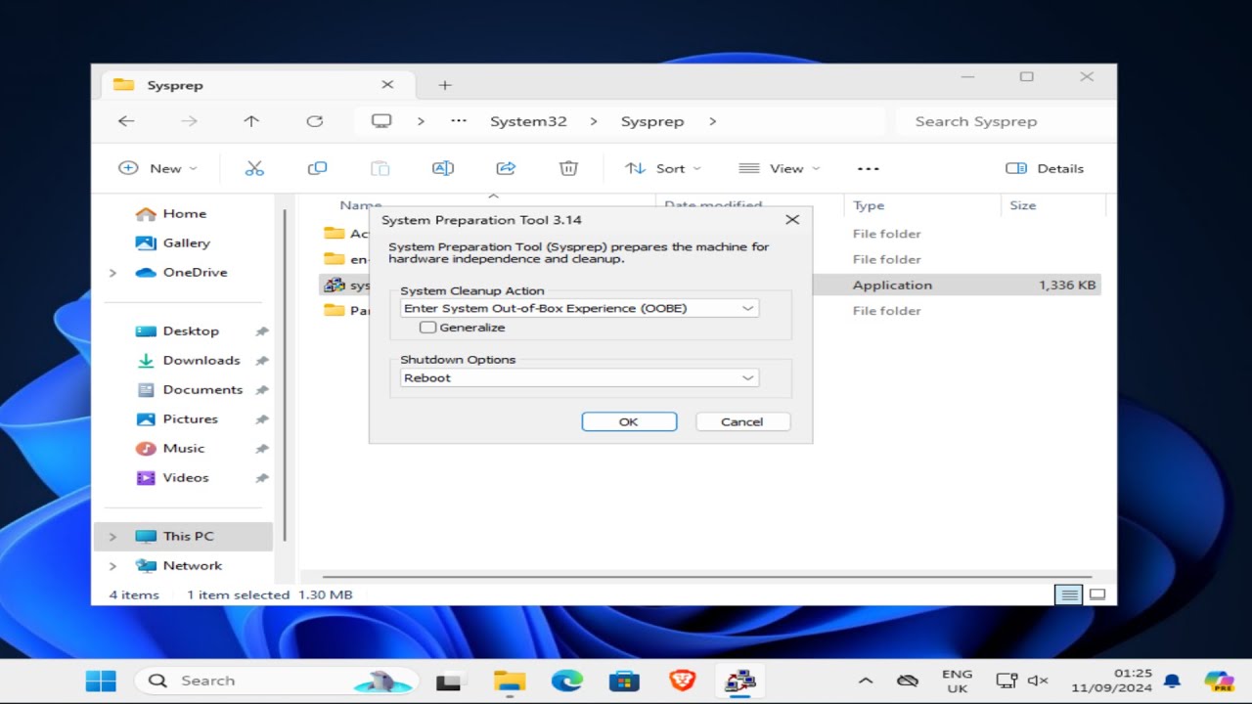Go up one folder level
Viewport: 1252px width, 704px height.
(251, 121)
